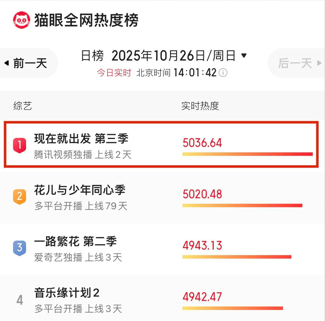Open the date dropdown arrow
The image size is (325, 321).
click(x=244, y=55)
